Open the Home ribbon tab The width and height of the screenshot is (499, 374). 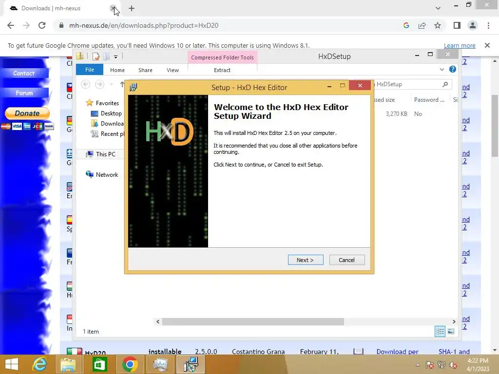coord(117,70)
